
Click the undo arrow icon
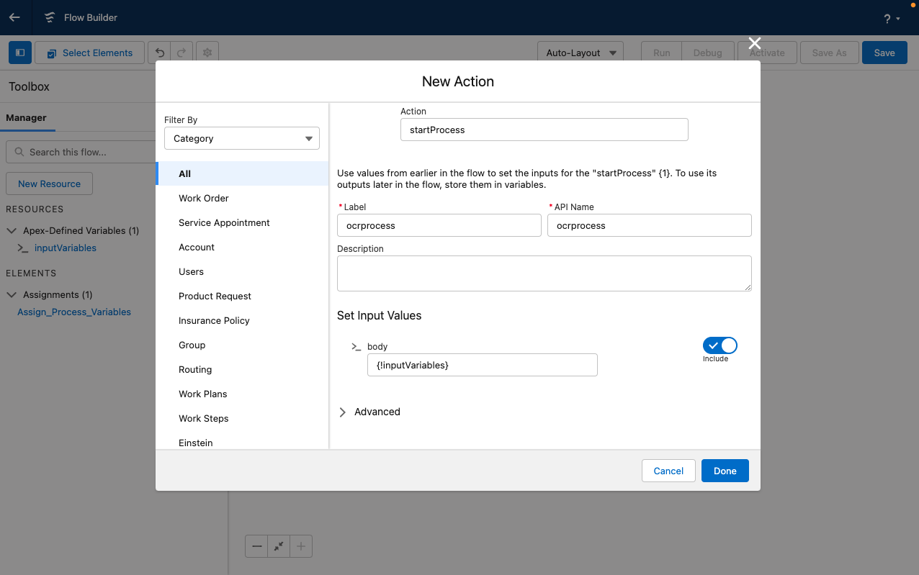point(160,53)
